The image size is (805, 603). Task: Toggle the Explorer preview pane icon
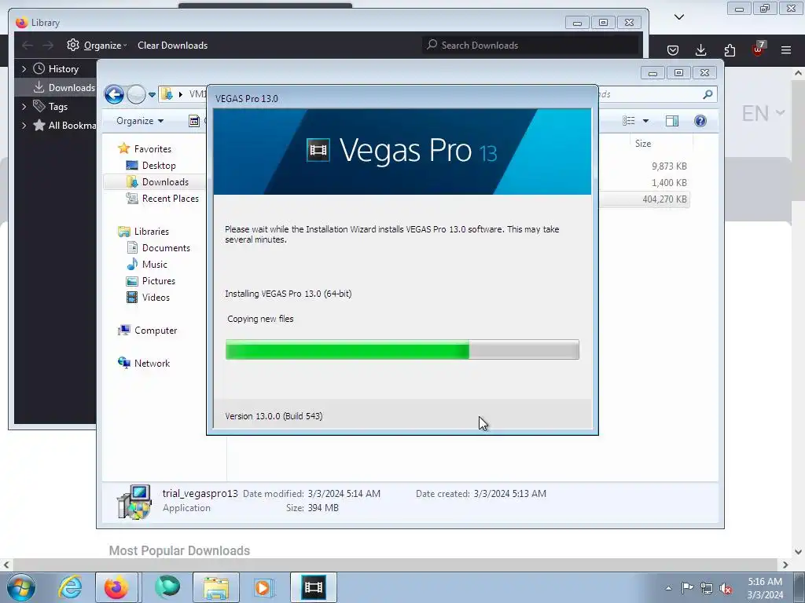[x=672, y=121]
